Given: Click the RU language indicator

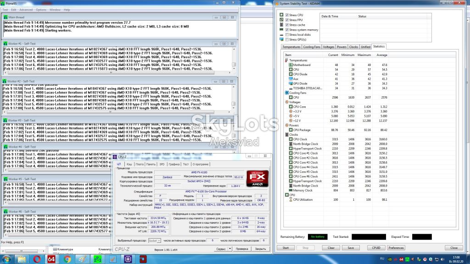Looking at the screenshot, I should [382, 258].
